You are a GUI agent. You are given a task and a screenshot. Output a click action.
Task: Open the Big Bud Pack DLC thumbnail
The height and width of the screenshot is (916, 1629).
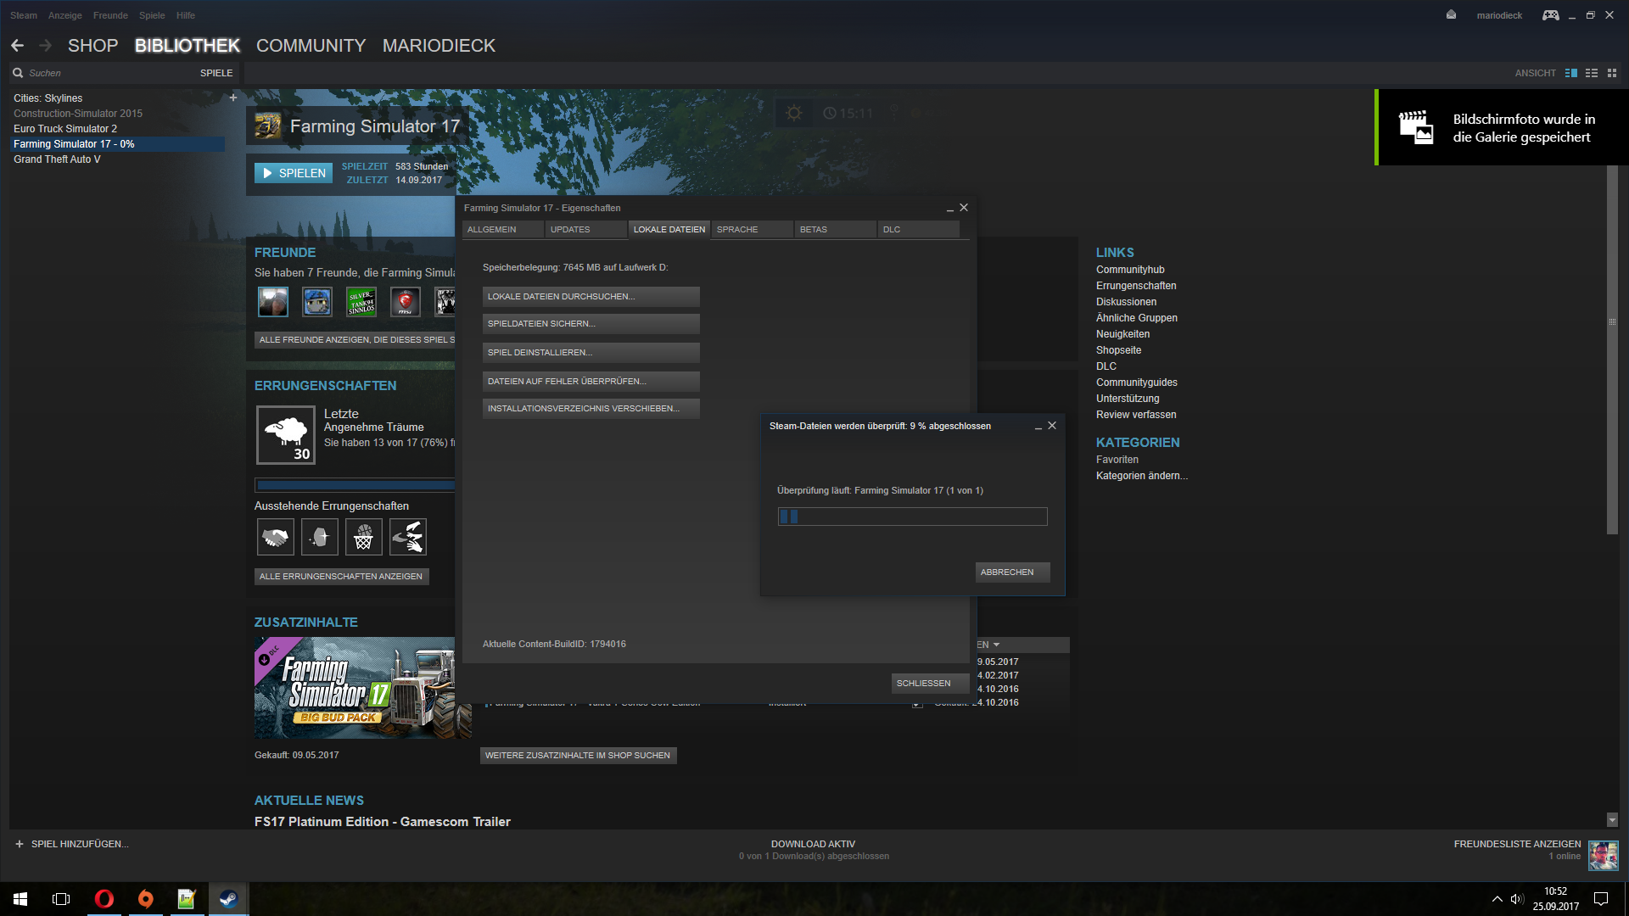[x=363, y=688]
